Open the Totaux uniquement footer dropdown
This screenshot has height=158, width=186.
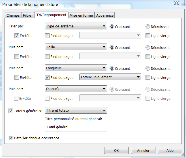110,77
